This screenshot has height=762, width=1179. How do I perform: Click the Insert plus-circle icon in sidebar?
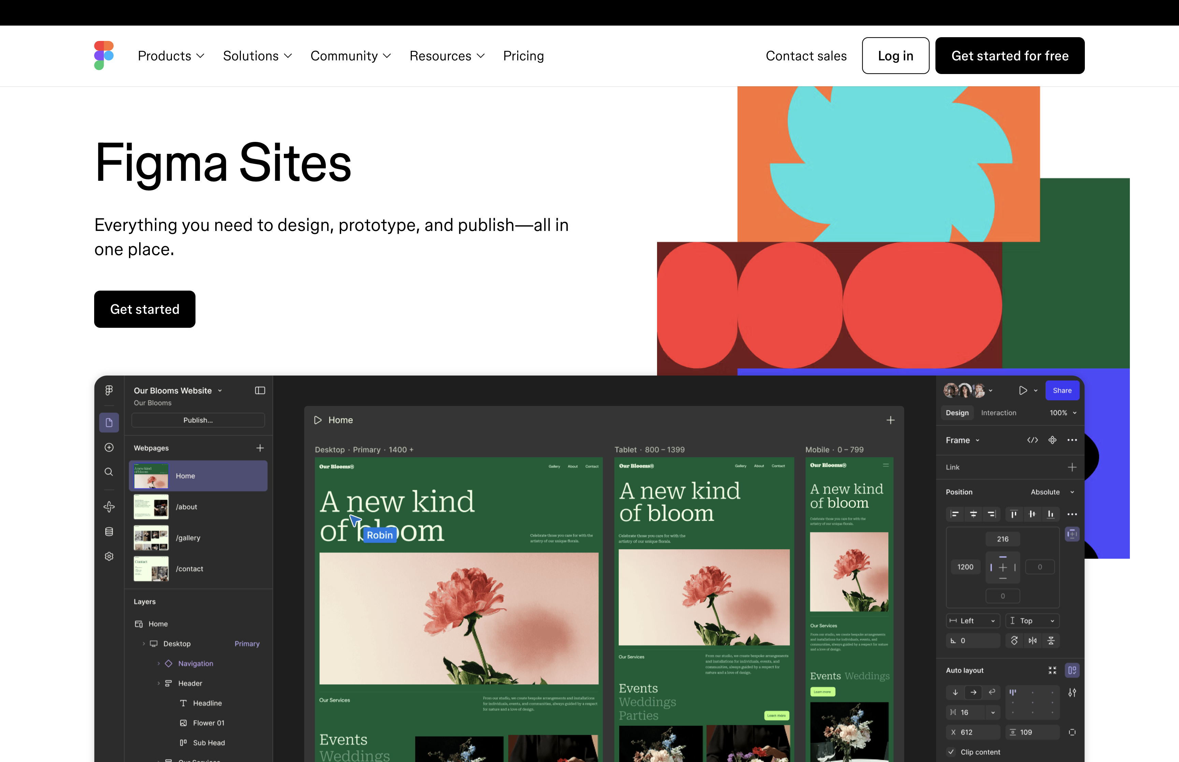tap(109, 447)
